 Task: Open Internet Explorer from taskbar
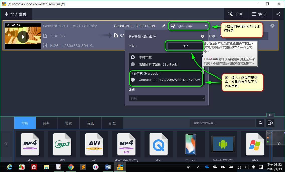[10, 167]
